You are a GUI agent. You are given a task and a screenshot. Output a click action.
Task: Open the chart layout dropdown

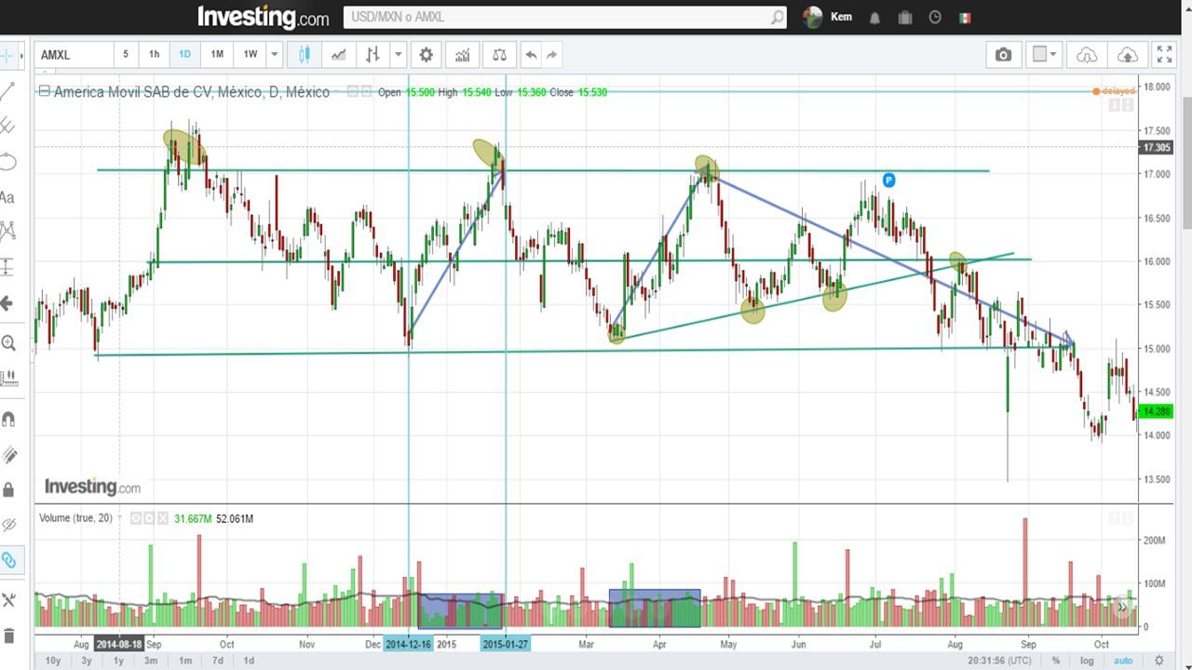pyautogui.click(x=1045, y=55)
